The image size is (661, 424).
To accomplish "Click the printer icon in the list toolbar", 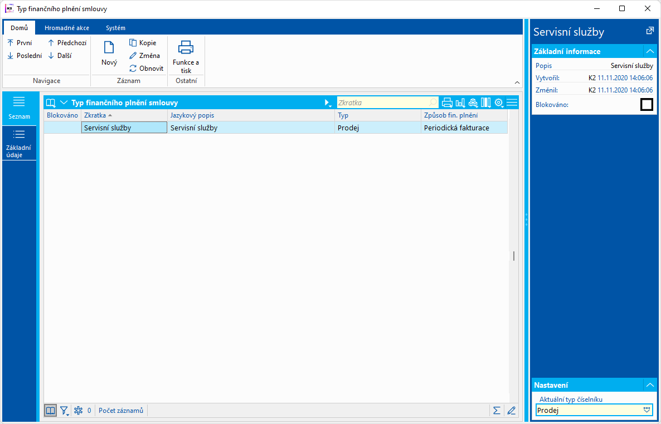I will [448, 103].
